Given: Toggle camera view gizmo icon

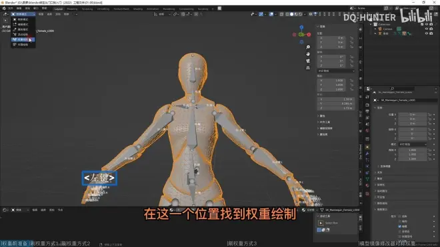Looking at the screenshot, I should tap(308, 61).
